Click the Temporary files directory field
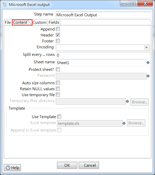Image resolution: width=155 pixels, height=175 pixels. click(91, 101)
